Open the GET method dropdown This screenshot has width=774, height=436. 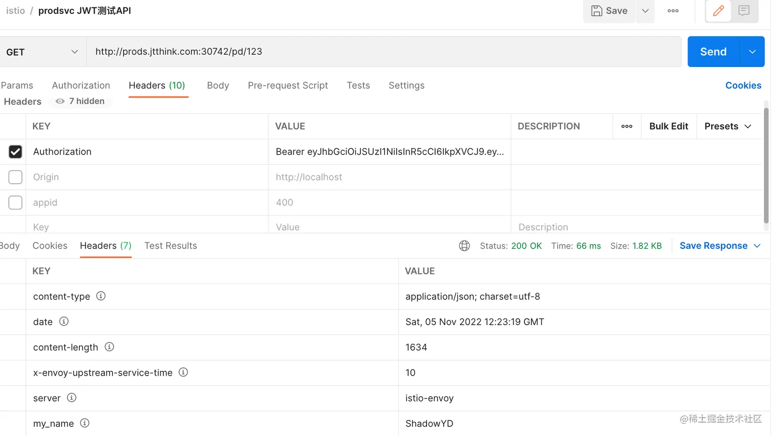42,52
